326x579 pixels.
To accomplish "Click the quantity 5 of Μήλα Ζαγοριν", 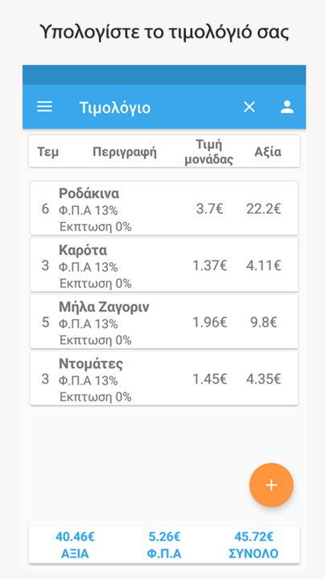I will pos(45,322).
